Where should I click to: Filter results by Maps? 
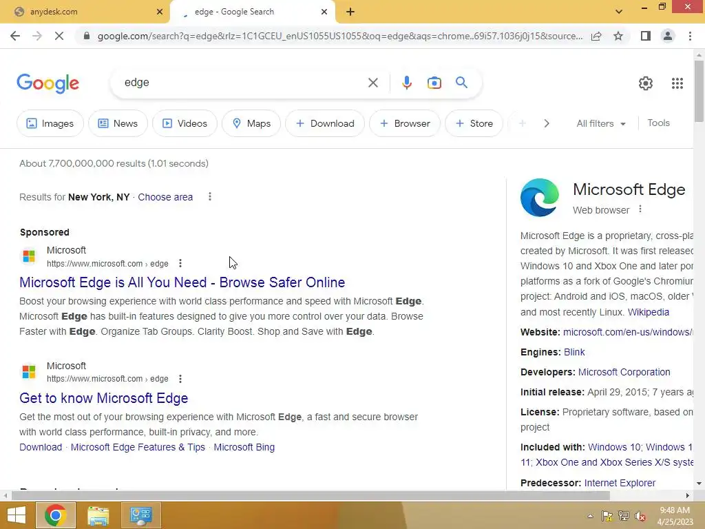pos(251,123)
